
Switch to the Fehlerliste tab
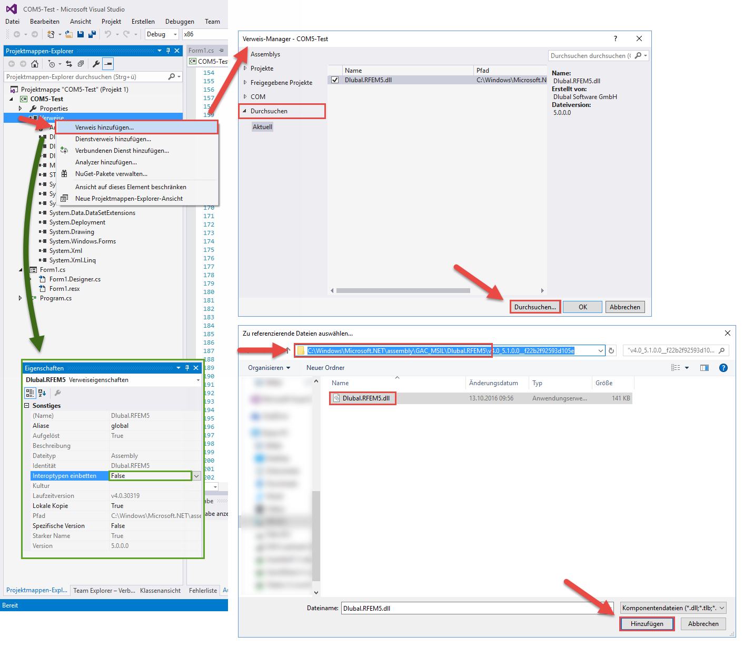(x=203, y=591)
